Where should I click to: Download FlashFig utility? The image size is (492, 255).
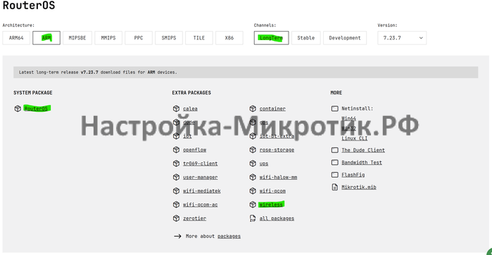point(353,175)
